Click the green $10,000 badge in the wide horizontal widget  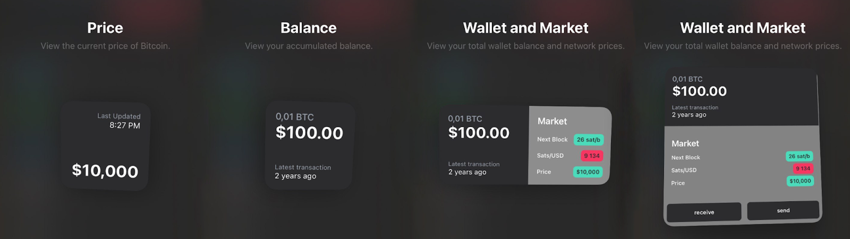(x=588, y=172)
